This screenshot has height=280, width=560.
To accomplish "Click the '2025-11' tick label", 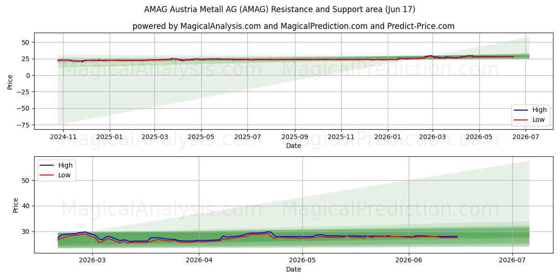I will [341, 137].
